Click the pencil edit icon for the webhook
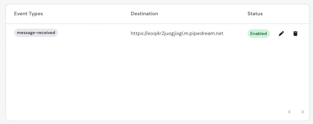Screen dimensions: 313x124 click(x=281, y=33)
